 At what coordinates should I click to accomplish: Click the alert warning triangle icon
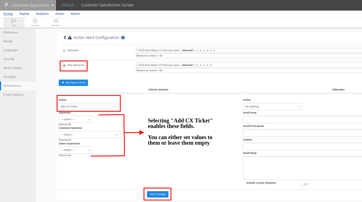70,38
